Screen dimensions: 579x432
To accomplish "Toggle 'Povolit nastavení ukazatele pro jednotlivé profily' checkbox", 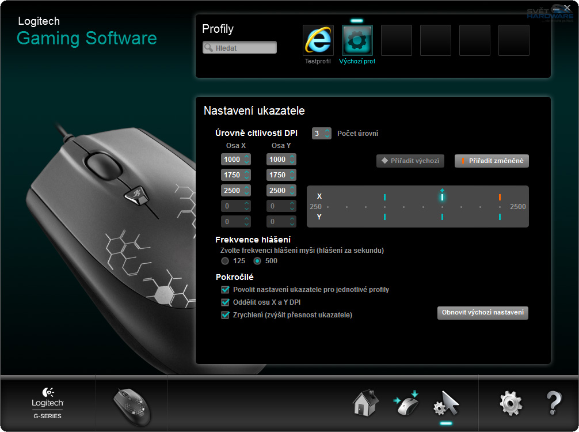I will point(226,290).
